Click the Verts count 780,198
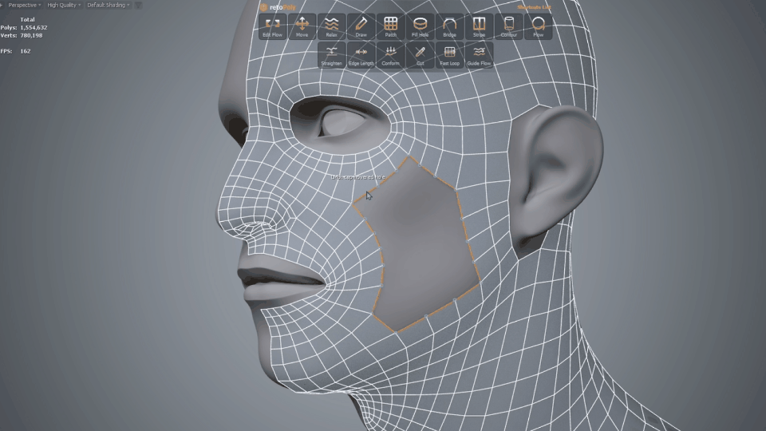Image resolution: width=766 pixels, height=431 pixels. [x=31, y=36]
